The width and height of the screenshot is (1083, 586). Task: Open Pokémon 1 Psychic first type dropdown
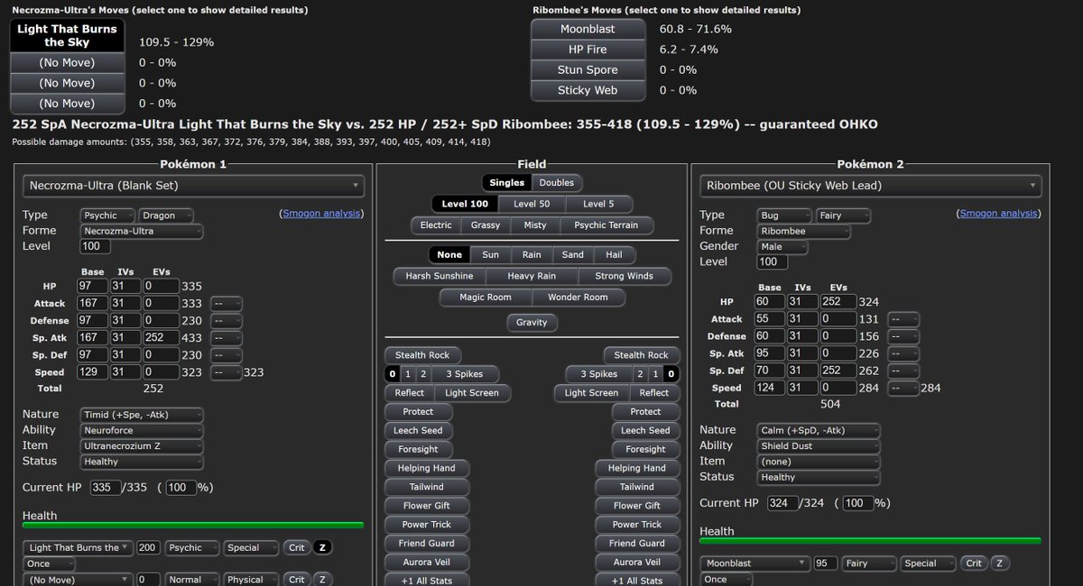click(x=107, y=215)
